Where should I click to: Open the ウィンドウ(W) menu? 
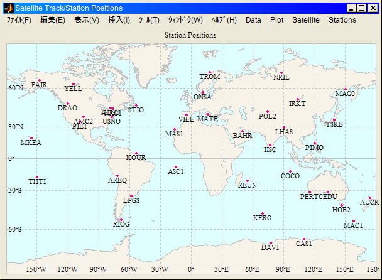(x=185, y=20)
